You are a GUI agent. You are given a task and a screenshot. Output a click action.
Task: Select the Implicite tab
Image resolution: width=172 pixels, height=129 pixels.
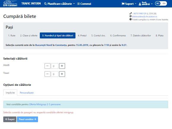pos(10,93)
